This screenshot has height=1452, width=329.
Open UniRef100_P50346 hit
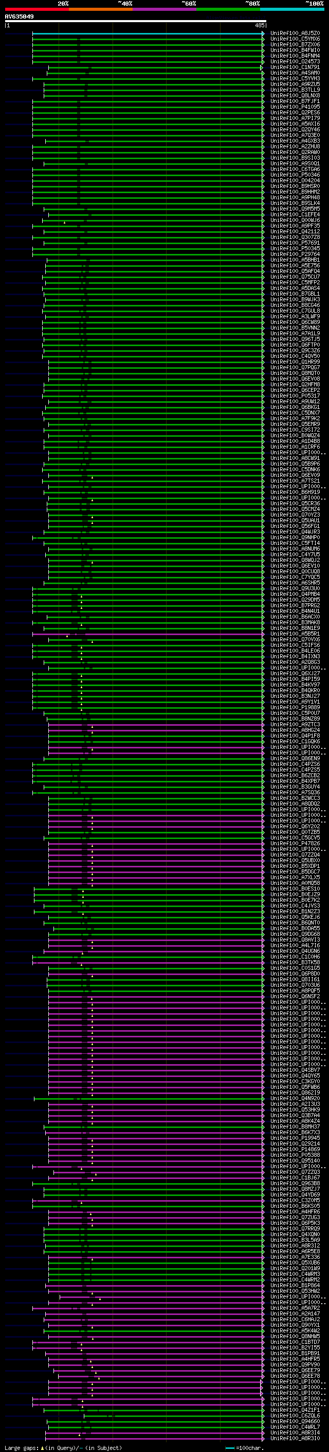pyautogui.click(x=295, y=175)
